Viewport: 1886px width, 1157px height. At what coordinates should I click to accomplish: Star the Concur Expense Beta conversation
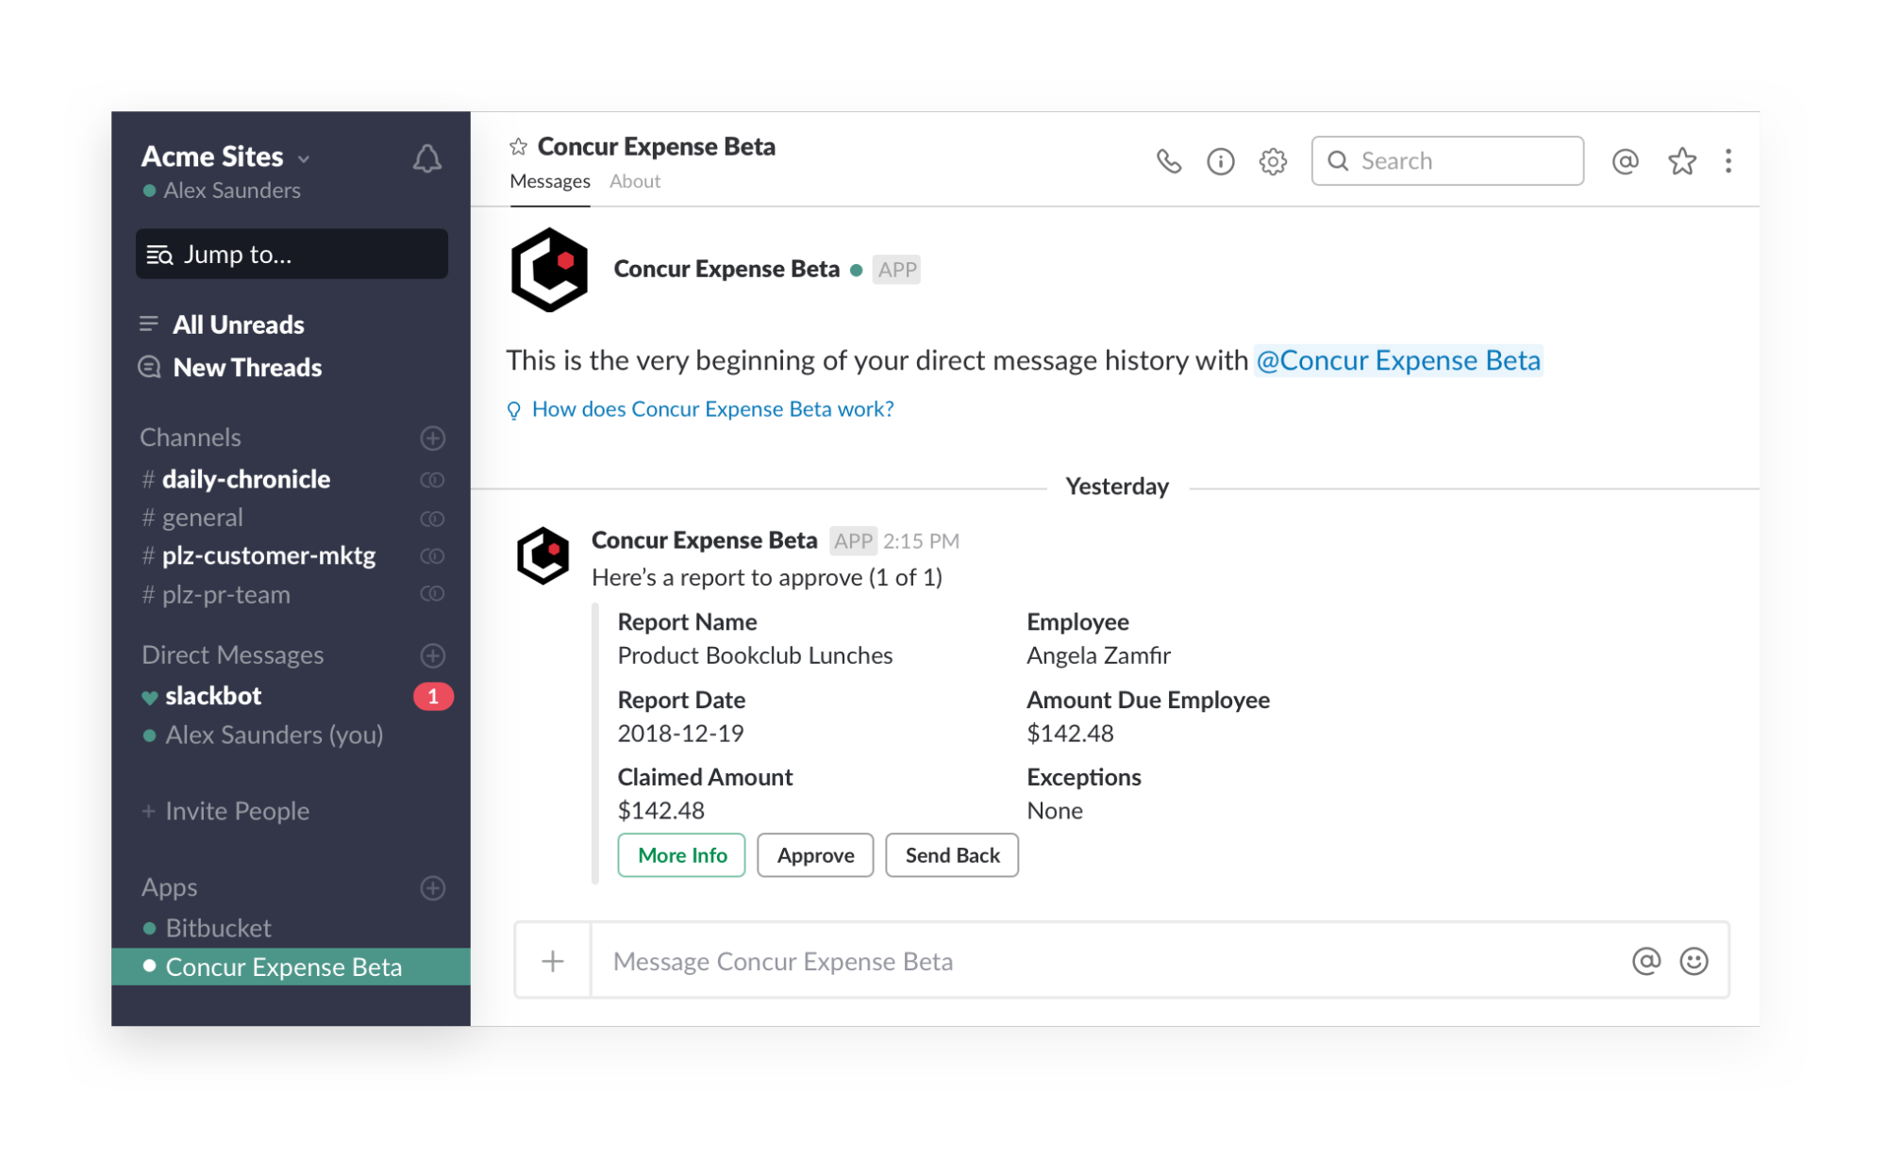pyautogui.click(x=518, y=146)
